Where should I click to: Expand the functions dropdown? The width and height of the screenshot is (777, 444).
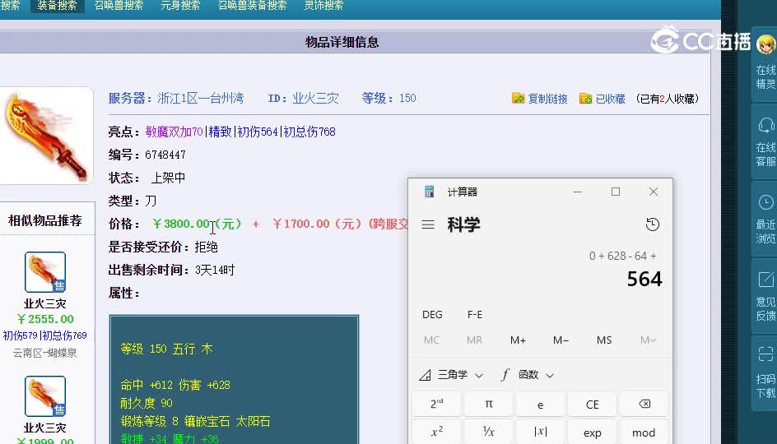[528, 375]
